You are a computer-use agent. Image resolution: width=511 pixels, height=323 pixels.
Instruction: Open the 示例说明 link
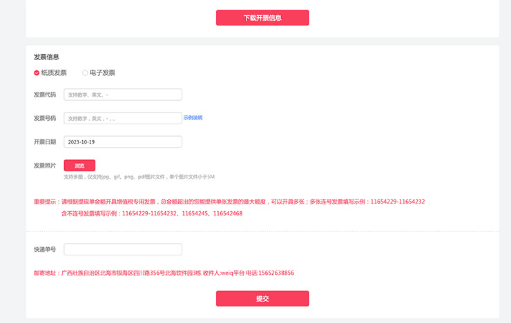pos(193,118)
